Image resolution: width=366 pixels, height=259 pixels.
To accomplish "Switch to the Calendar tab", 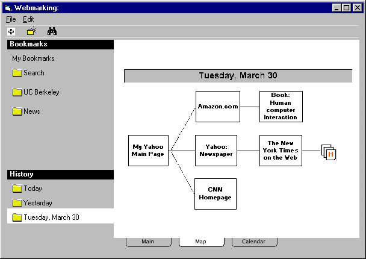I will 255,242.
